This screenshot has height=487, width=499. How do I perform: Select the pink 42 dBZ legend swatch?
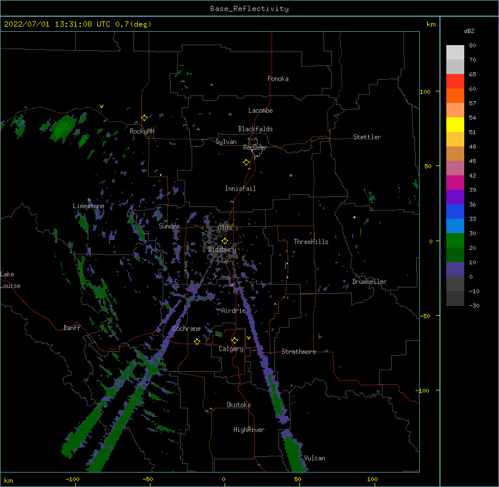(x=455, y=168)
